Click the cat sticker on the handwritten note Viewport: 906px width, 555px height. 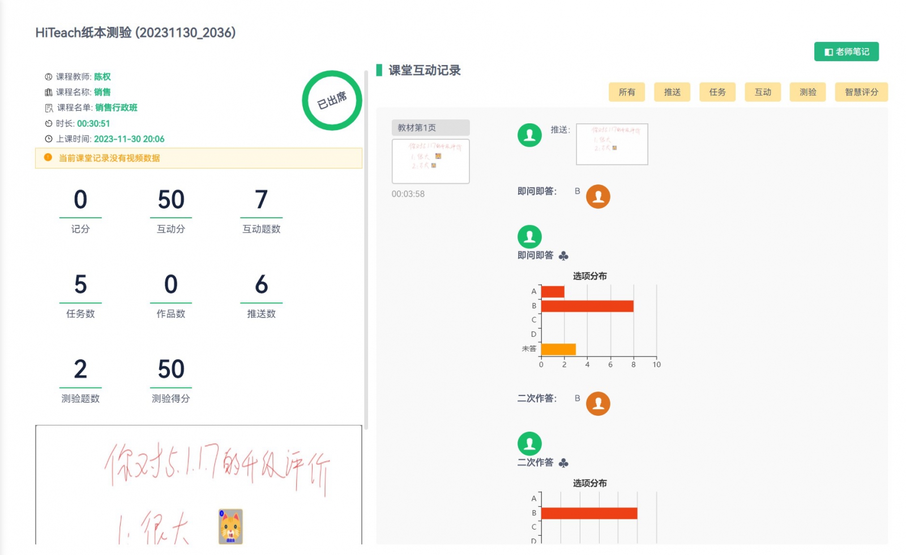point(230,527)
